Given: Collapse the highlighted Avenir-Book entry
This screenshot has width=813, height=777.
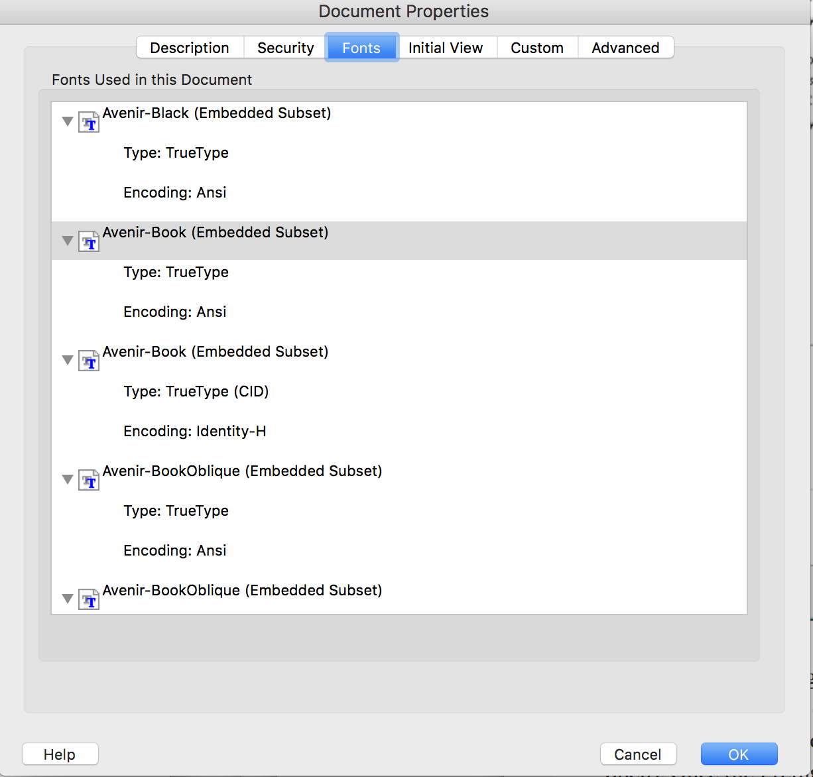Looking at the screenshot, I should 67,241.
